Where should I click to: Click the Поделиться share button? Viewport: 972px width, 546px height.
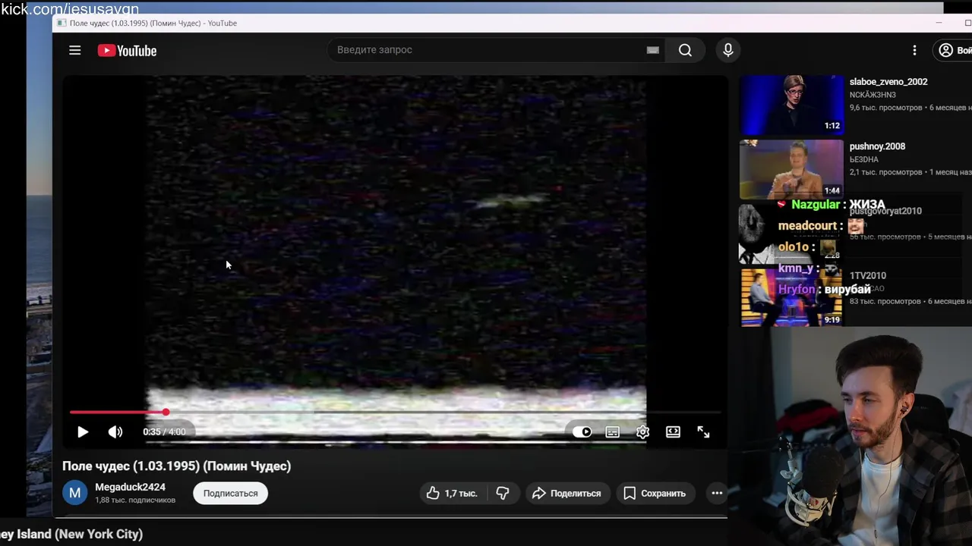pyautogui.click(x=566, y=493)
